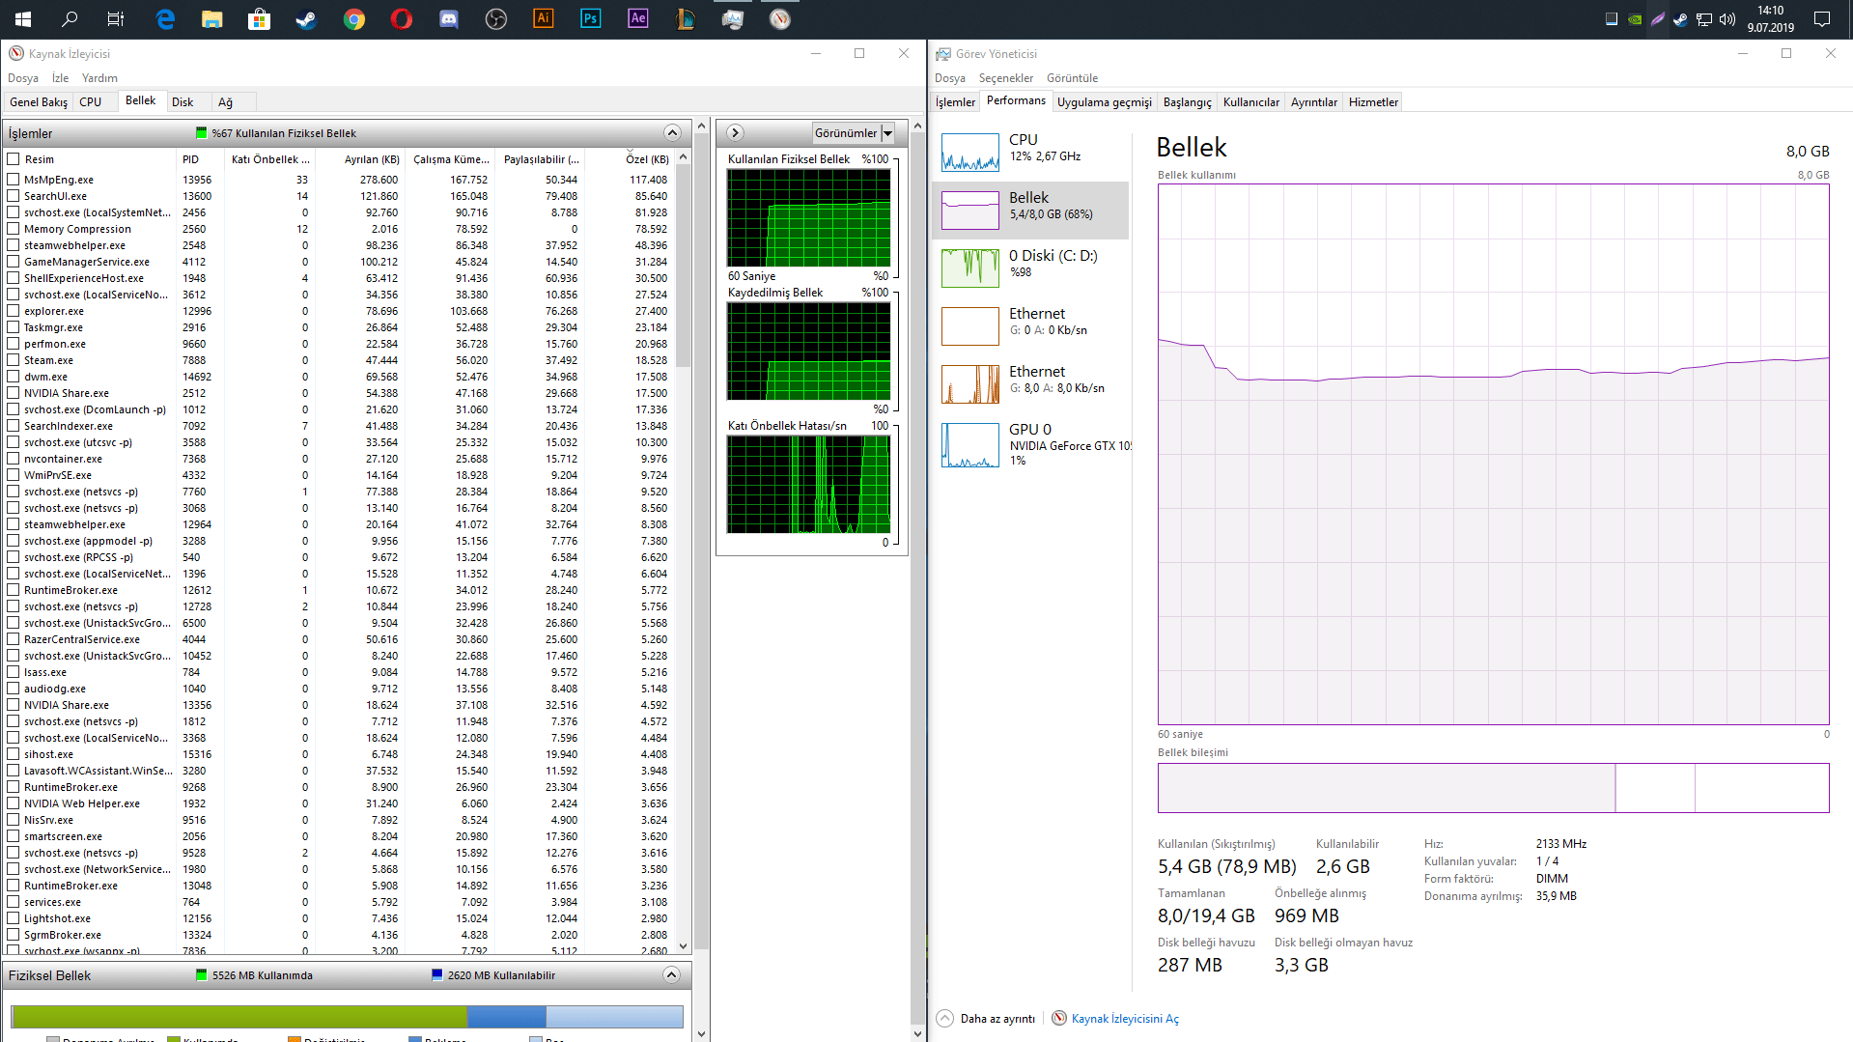Select Disk 0 (C: D:) performance item
1853x1042 pixels.
point(1030,268)
